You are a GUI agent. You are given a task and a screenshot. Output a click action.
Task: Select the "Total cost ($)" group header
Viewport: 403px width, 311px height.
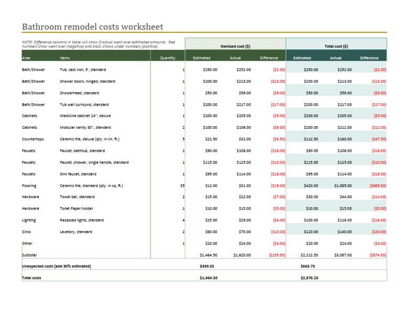click(336, 46)
